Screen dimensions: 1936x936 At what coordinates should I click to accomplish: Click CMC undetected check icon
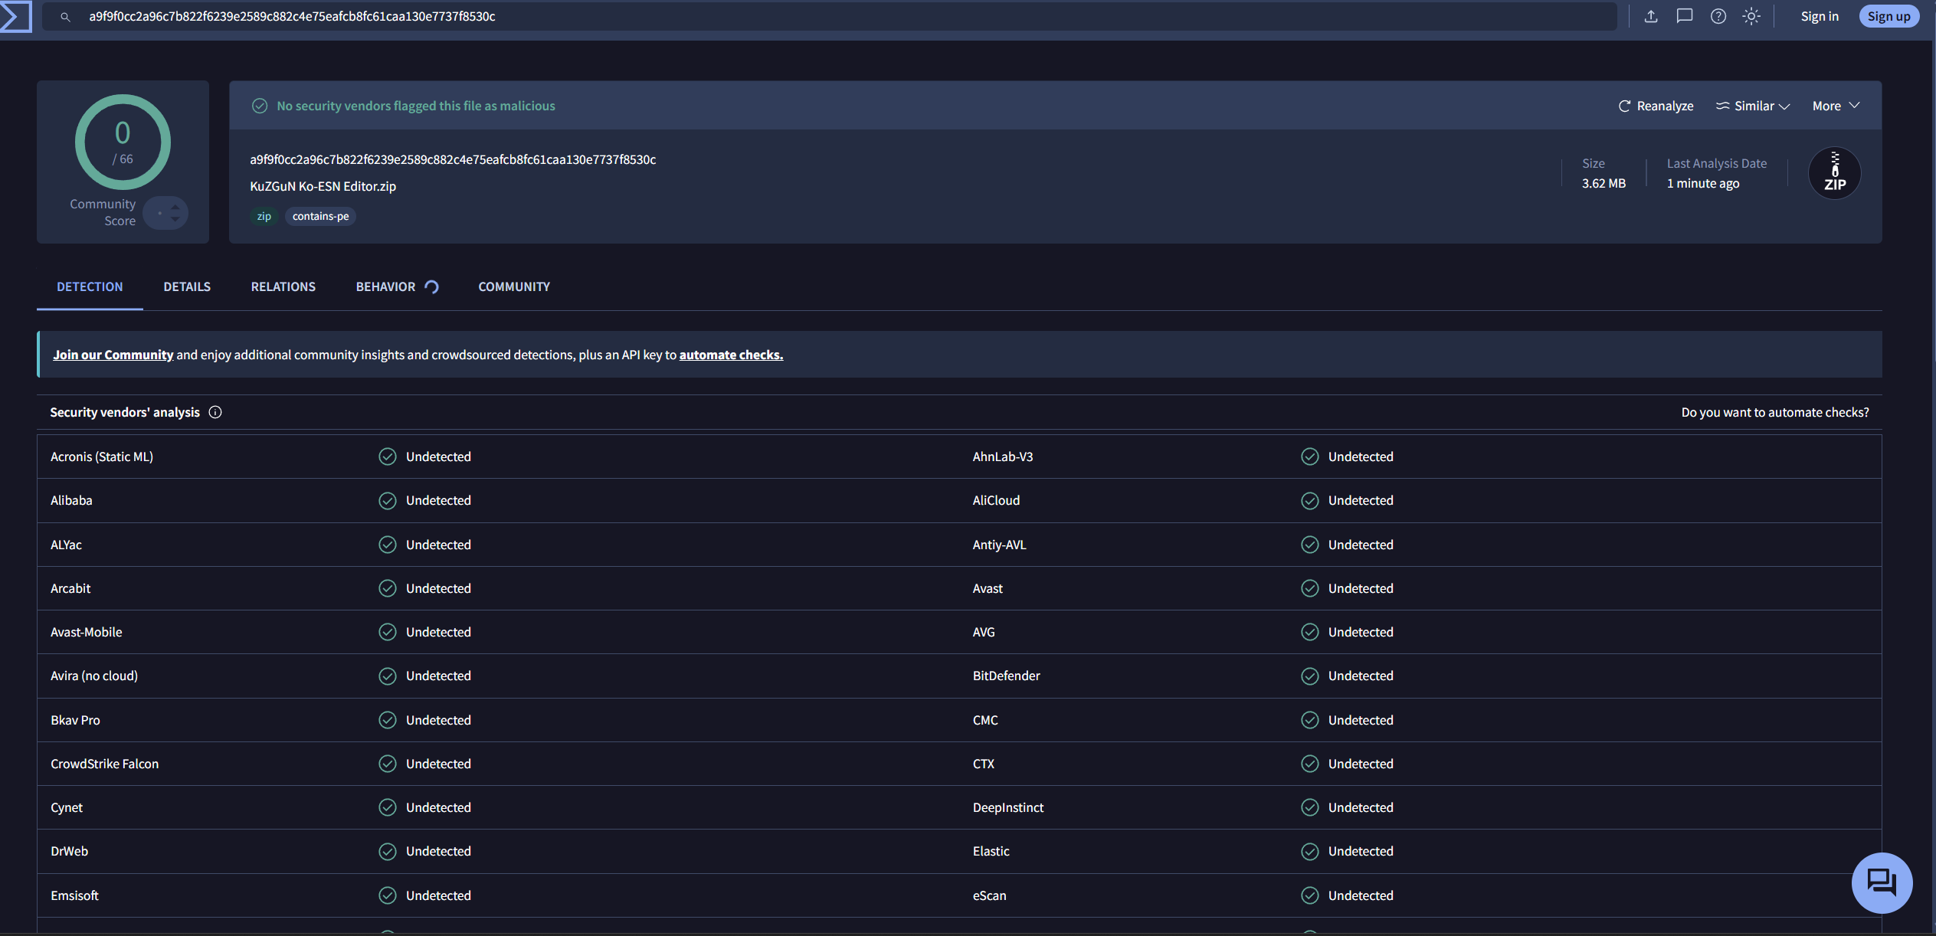click(x=1310, y=720)
